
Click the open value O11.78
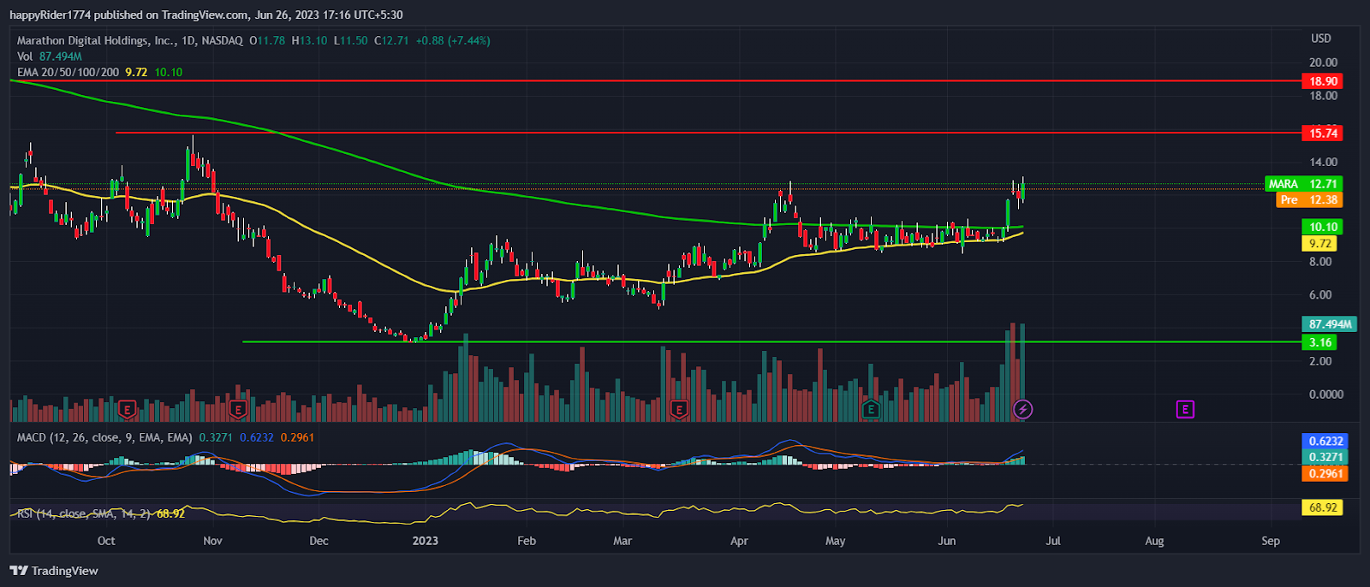coord(267,40)
